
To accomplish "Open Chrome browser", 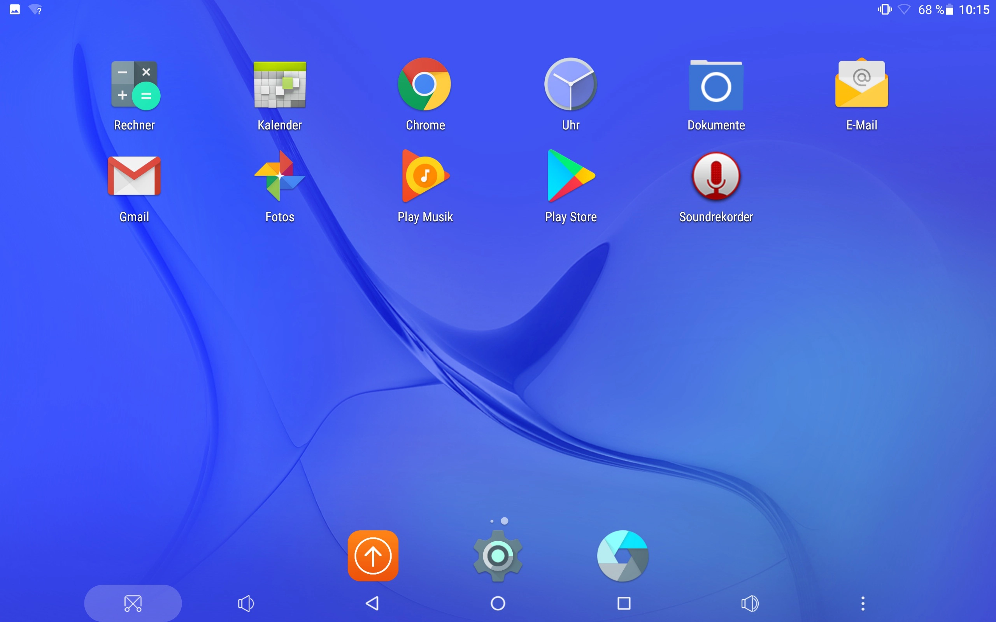I will (425, 84).
